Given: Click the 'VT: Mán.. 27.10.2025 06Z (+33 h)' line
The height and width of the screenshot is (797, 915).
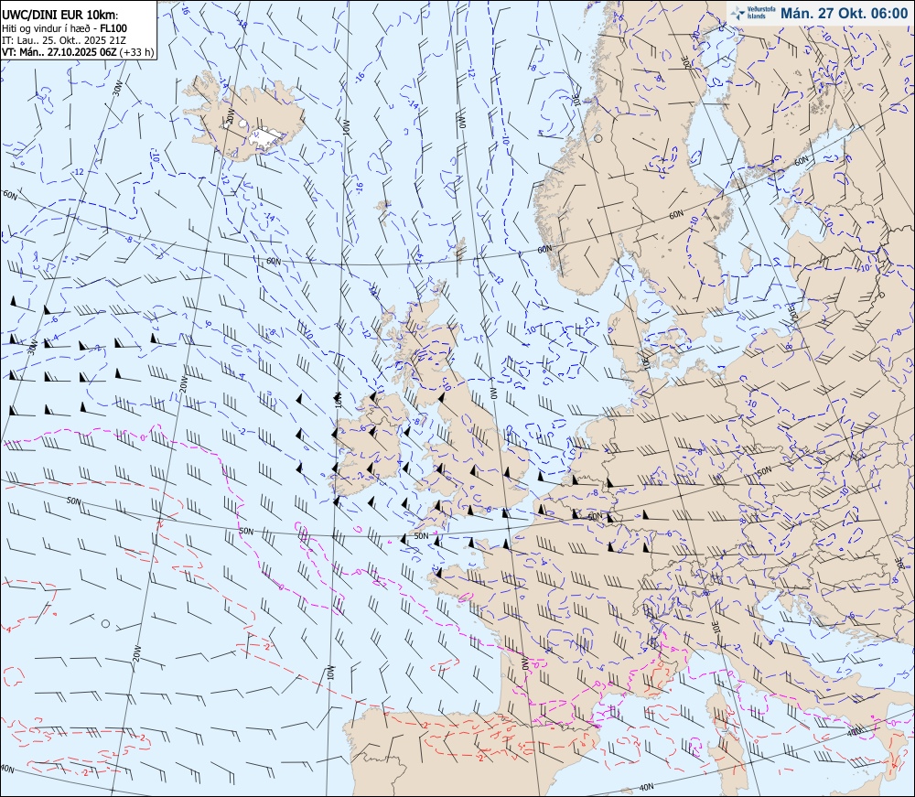Looking at the screenshot, I should point(78,52).
